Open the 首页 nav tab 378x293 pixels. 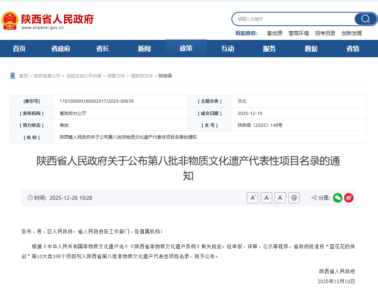[x=19, y=49]
